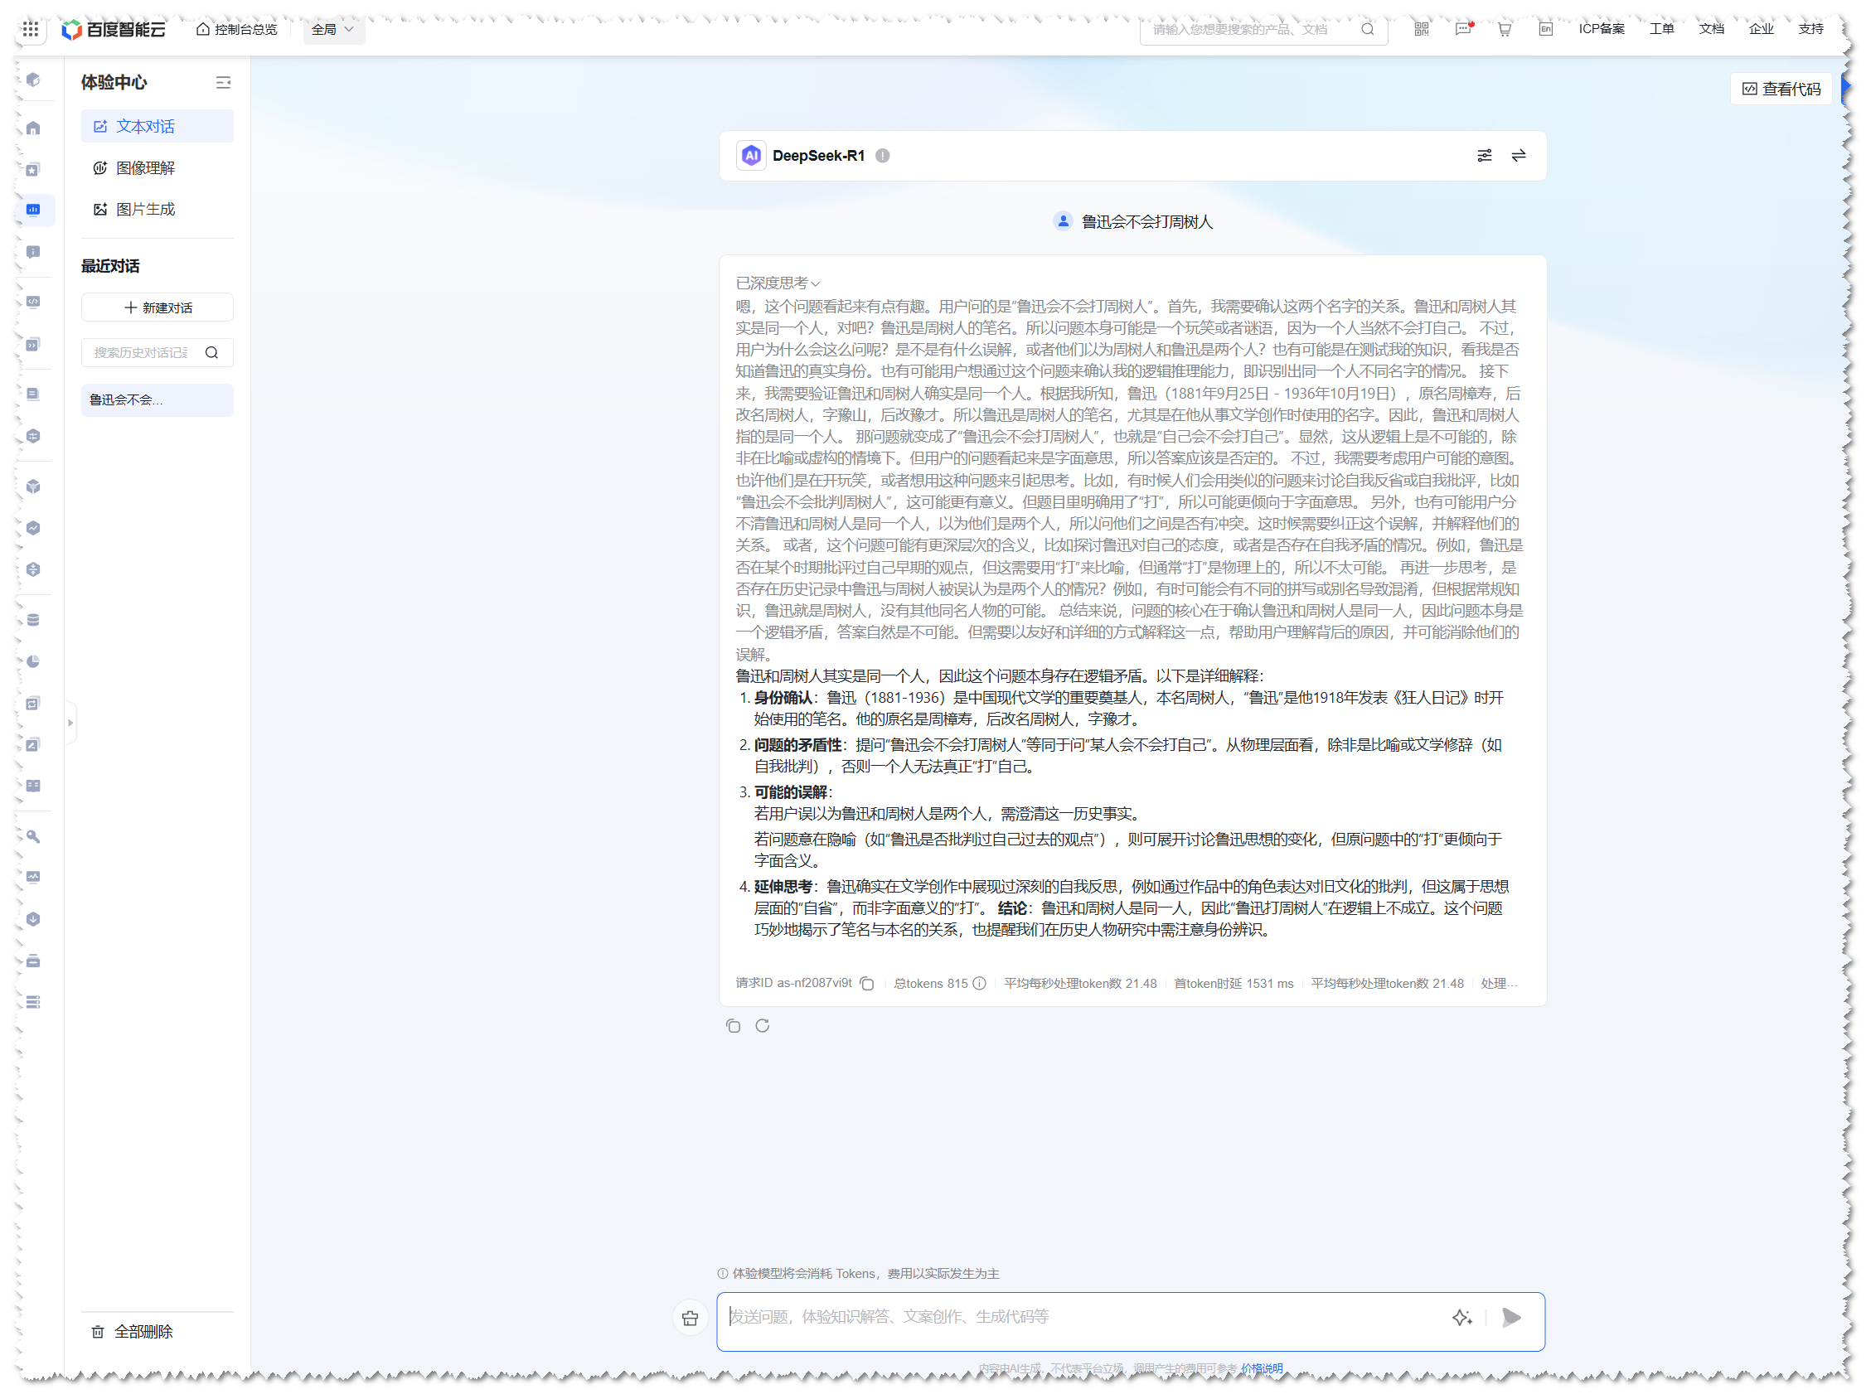Open the apps grid menu icon
This screenshot has width=1866, height=1394.
pos(32,29)
